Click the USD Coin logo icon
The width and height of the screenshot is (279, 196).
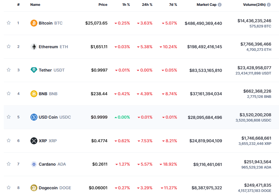click(x=34, y=117)
